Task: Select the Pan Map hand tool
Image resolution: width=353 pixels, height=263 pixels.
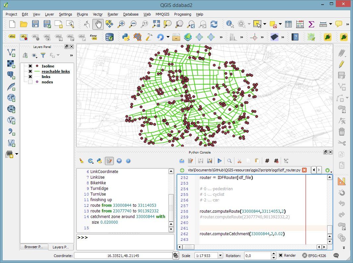Action: 98,24
